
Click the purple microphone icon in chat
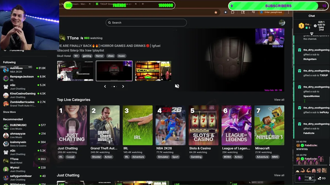click(x=299, y=178)
